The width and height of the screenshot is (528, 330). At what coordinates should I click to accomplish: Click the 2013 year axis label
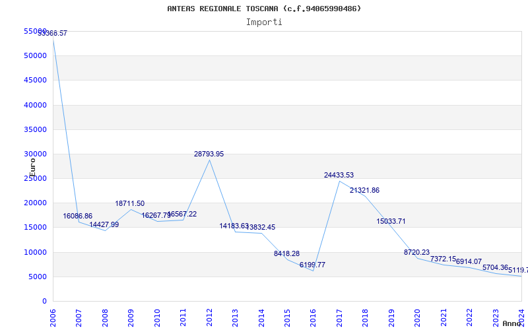[x=236, y=318]
